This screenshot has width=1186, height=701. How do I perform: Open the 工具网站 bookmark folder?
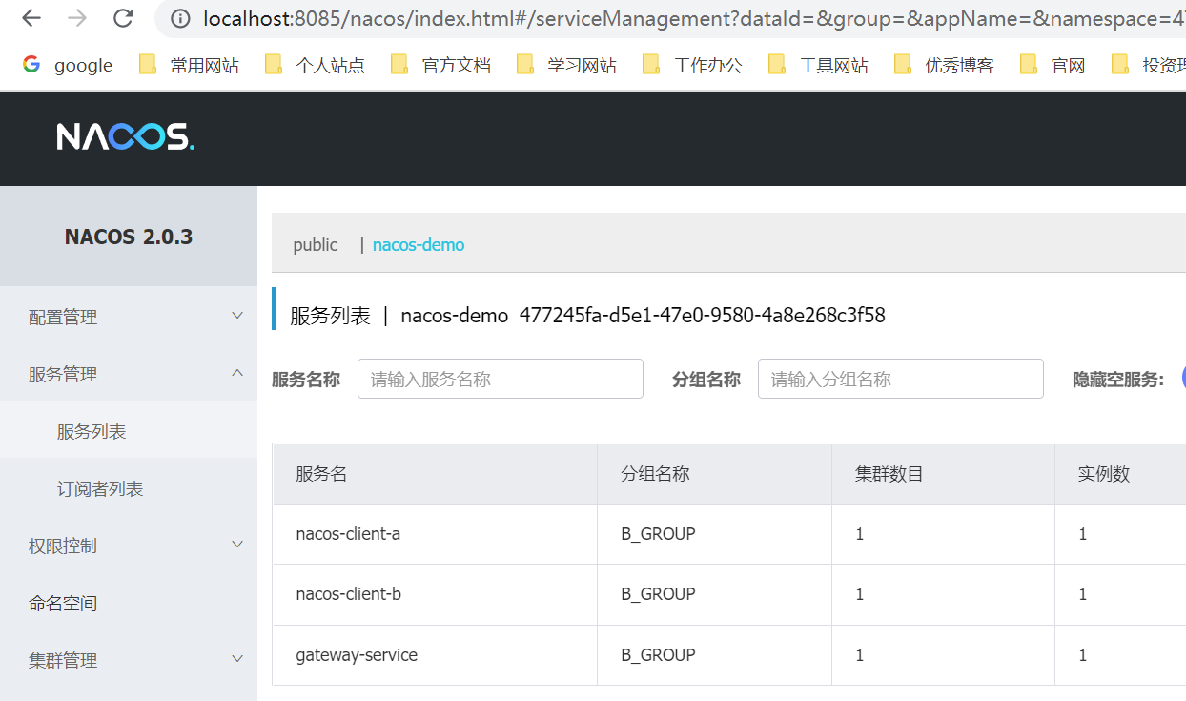pyautogui.click(x=818, y=65)
